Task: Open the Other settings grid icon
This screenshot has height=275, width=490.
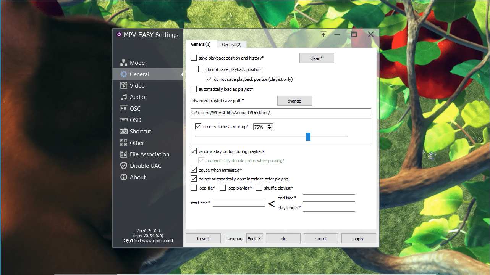Action: 123,143
